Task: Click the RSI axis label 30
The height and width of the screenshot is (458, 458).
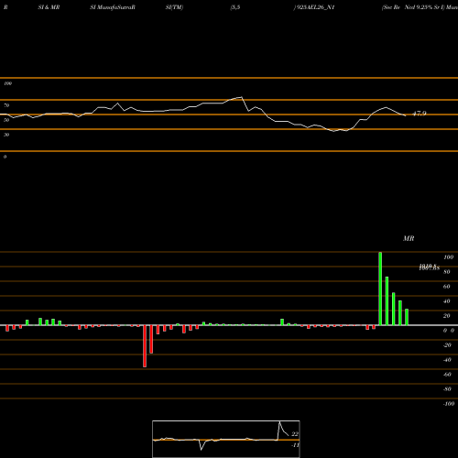Action: click(6, 135)
